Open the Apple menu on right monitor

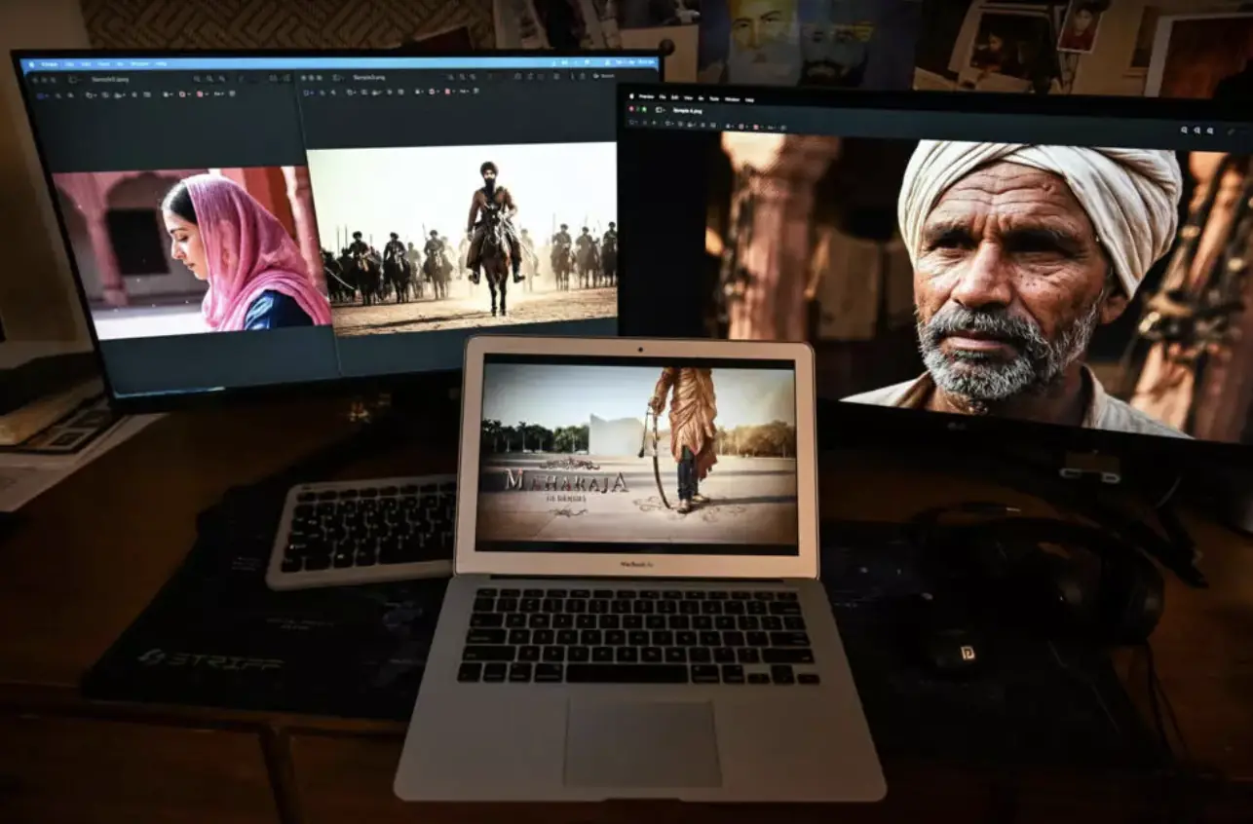(631, 96)
